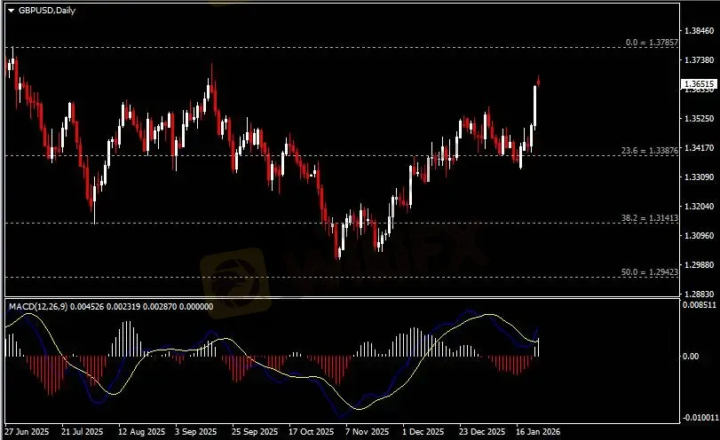This screenshot has width=720, height=440.
Task: Click the 27 Jun 2025 date label
Action: (x=28, y=432)
